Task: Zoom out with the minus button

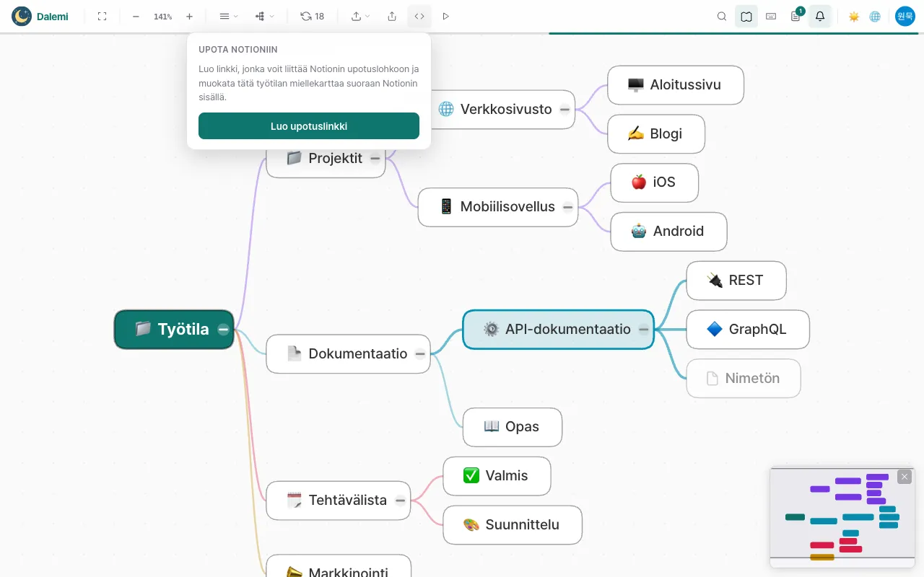Action: coord(136,16)
